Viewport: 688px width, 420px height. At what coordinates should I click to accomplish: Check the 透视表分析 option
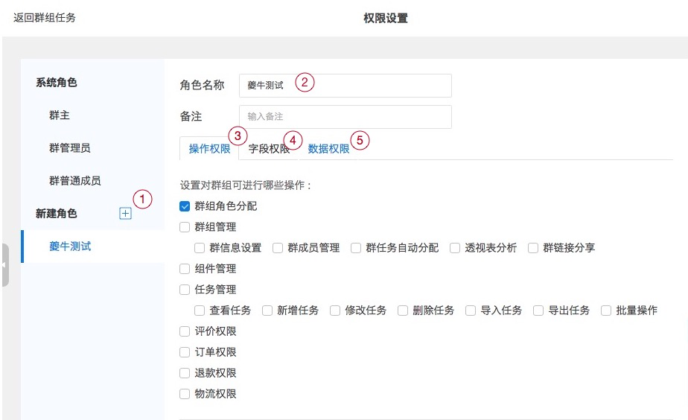[x=455, y=248]
